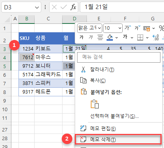Viewport: 164px width, 148px height.
Task: Toggle bold 가 in the mini toolbar
Action: click(x=81, y=37)
